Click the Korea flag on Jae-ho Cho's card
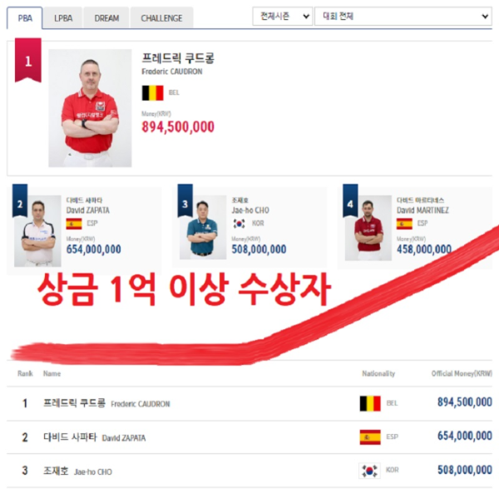This screenshot has height=499, width=499. [x=239, y=224]
